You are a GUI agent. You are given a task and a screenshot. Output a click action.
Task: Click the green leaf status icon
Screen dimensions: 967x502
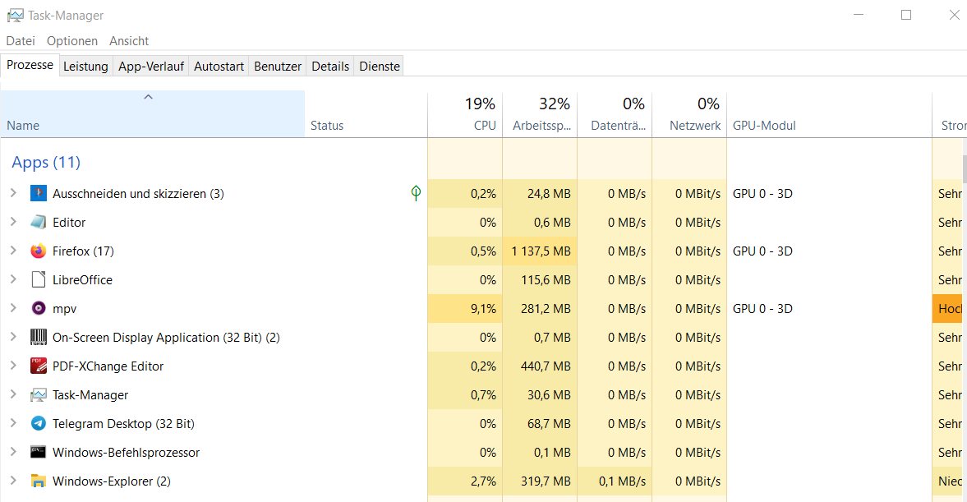416,194
